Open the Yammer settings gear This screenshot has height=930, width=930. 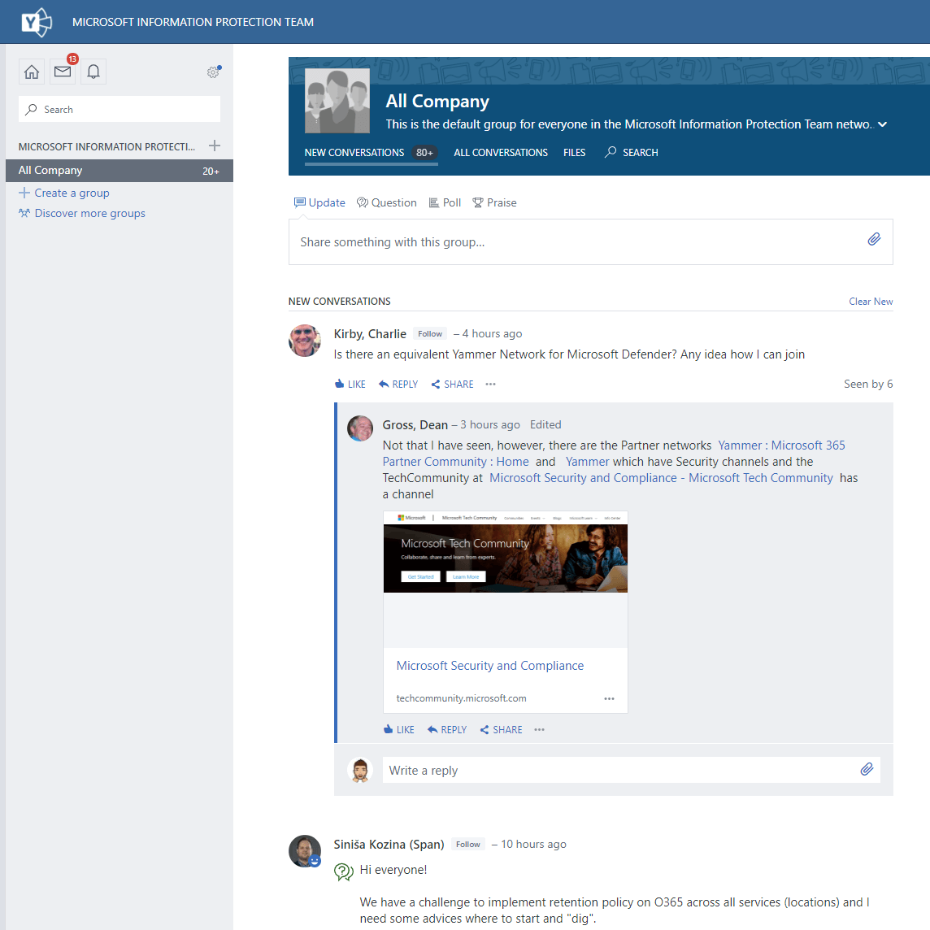point(213,72)
